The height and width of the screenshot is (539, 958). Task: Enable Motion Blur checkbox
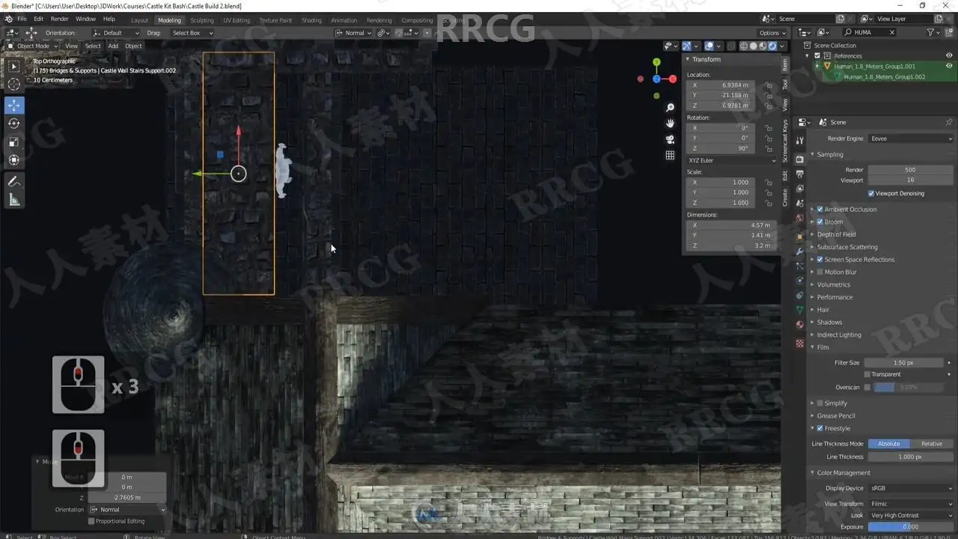coord(820,272)
